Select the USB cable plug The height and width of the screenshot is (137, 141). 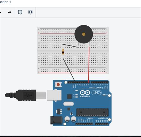click(x=25, y=95)
